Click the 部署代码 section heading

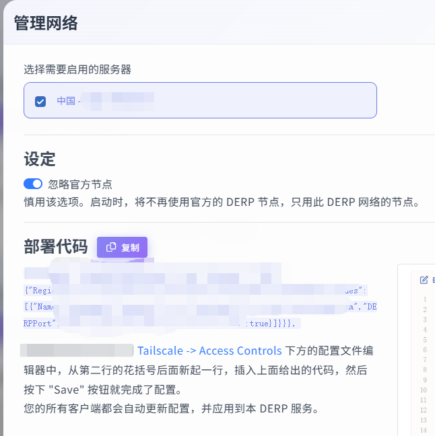click(x=56, y=248)
